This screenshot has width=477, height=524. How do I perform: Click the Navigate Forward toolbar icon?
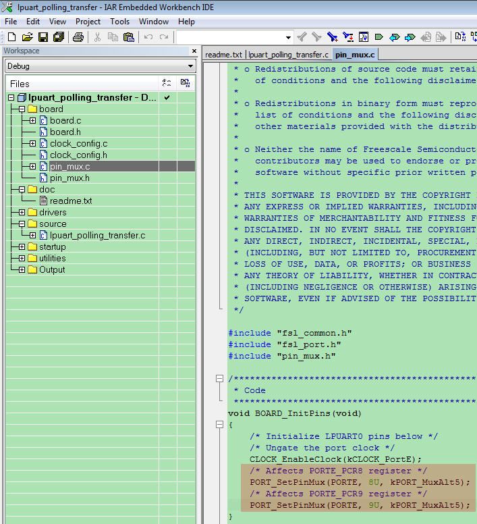[x=441, y=36]
